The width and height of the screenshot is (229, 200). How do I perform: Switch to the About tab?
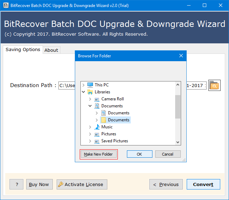pos(51,50)
